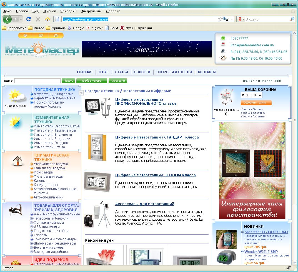Open ВОПРОСЫ И ОТВЕТЫ page
Image resolution: width=298 pixels, height=272 pixels.
(x=174, y=72)
